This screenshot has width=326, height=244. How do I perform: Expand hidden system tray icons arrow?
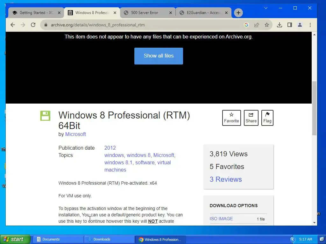[293, 240]
